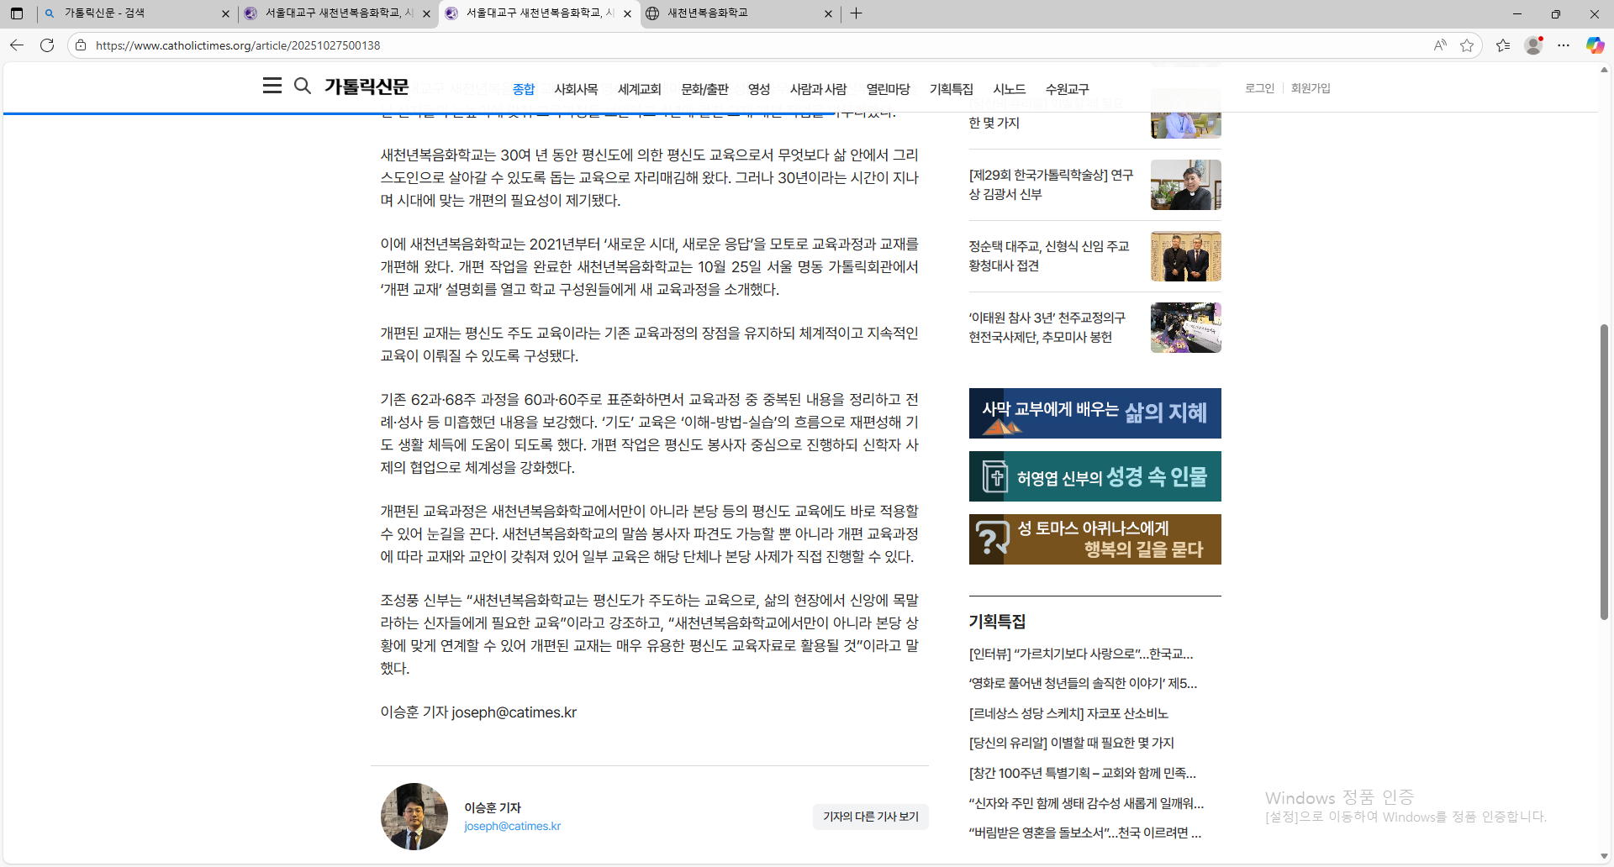Close the 가톨릭신문 - 검색 tab

point(225,13)
